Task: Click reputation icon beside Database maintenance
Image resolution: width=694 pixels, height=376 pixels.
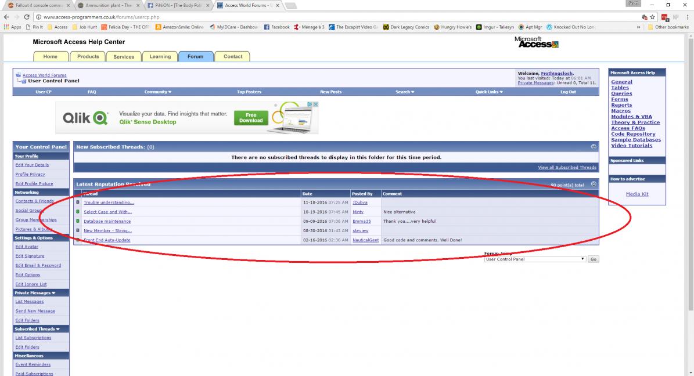Action: [78, 221]
